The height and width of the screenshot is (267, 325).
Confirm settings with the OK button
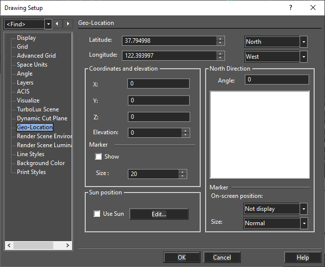pos(182,257)
